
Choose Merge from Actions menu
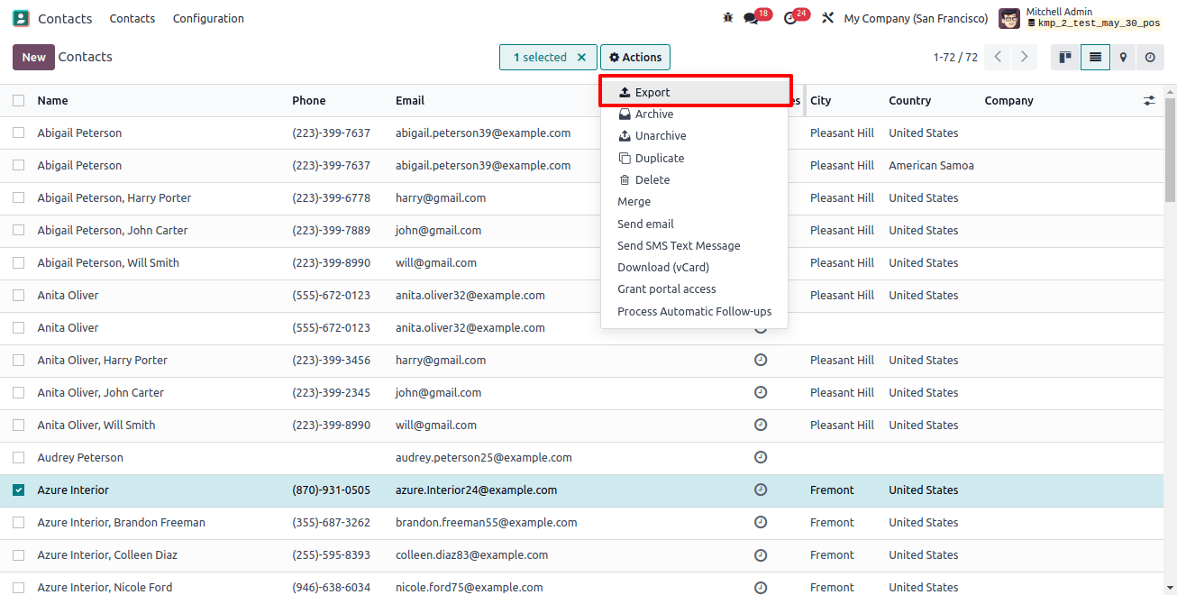coord(695,202)
